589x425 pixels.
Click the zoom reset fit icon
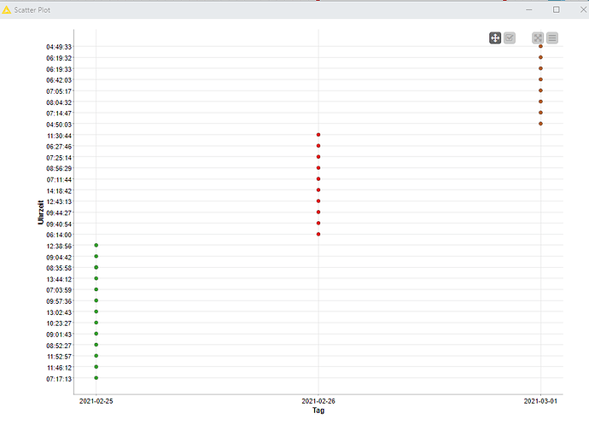(x=538, y=38)
